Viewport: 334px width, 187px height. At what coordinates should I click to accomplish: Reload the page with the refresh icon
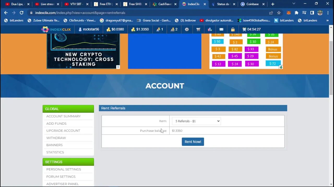[x=22, y=12]
